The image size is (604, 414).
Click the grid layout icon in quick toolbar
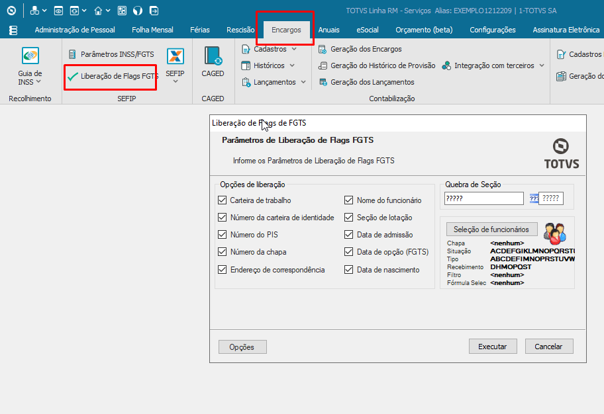[x=122, y=11]
